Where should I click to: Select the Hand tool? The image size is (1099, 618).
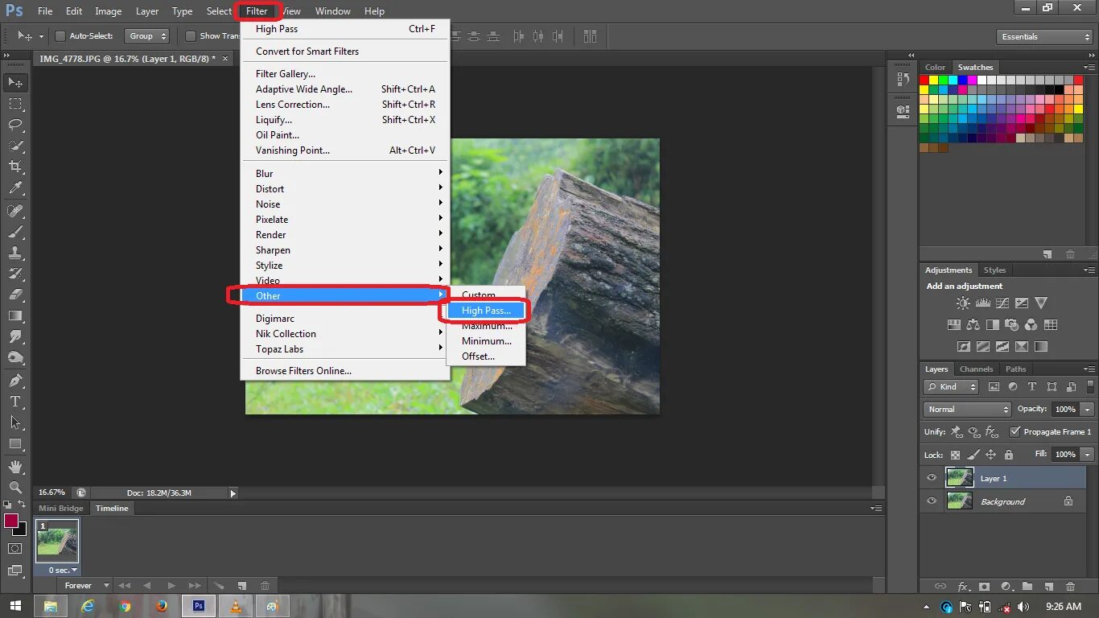point(15,467)
